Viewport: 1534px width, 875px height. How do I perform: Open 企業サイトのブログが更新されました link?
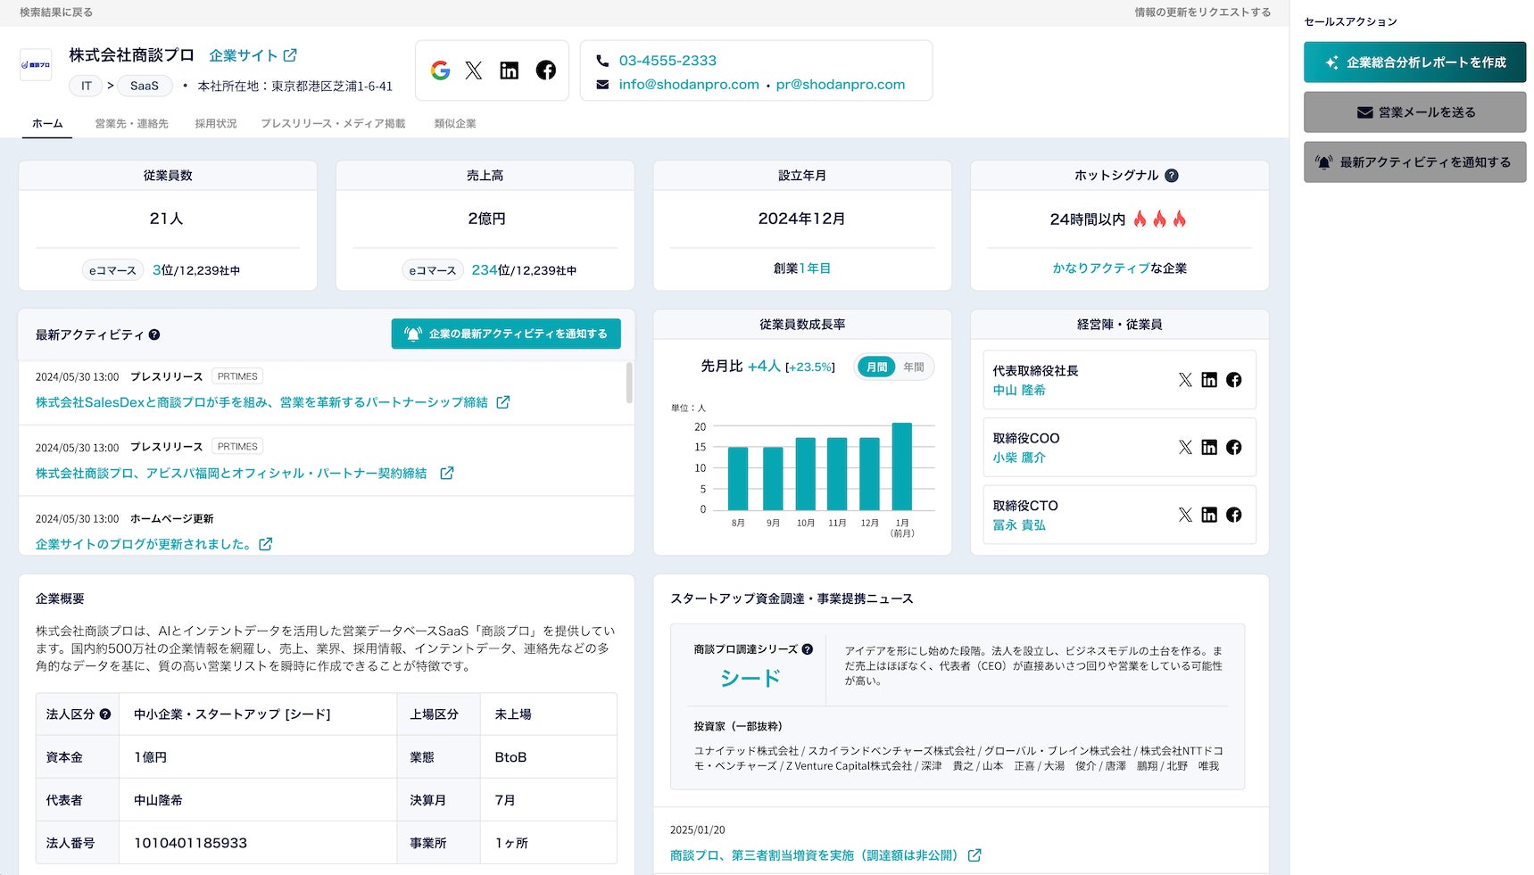pos(143,544)
